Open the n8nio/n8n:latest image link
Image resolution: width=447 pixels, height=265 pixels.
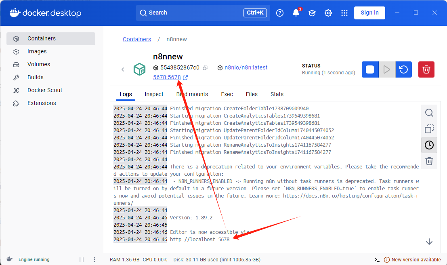point(246,67)
